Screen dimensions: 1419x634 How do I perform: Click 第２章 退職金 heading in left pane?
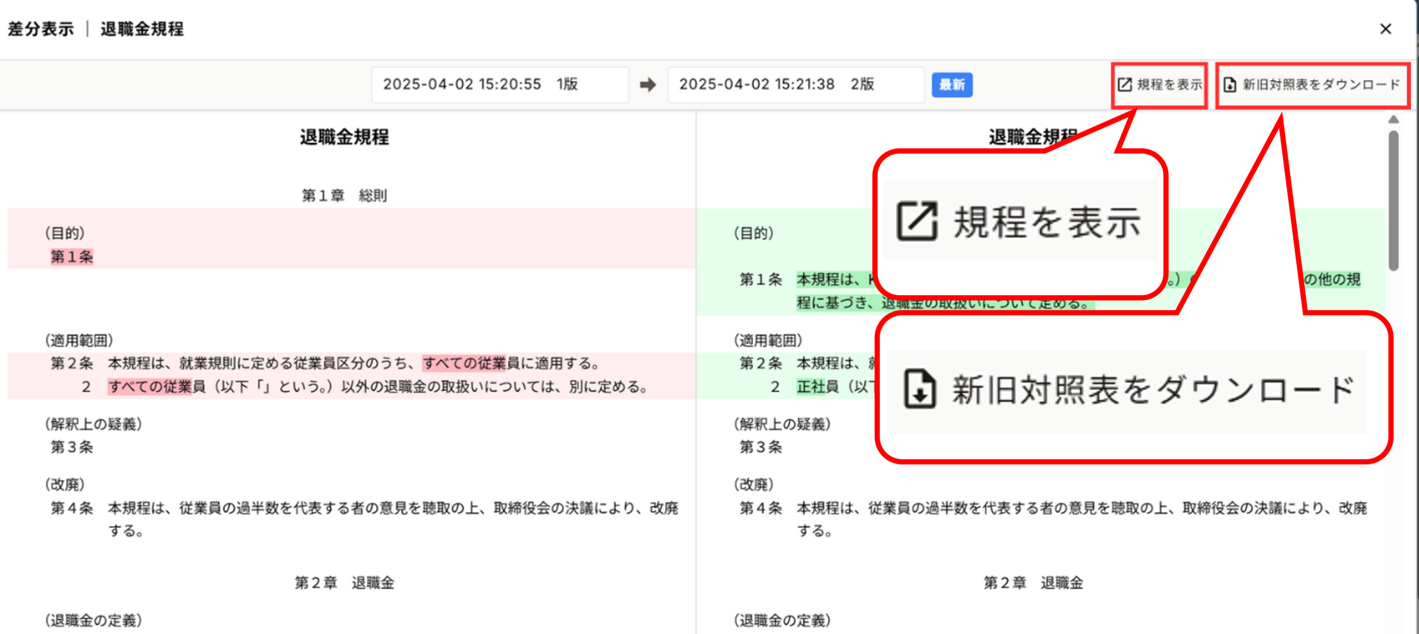pyautogui.click(x=344, y=583)
